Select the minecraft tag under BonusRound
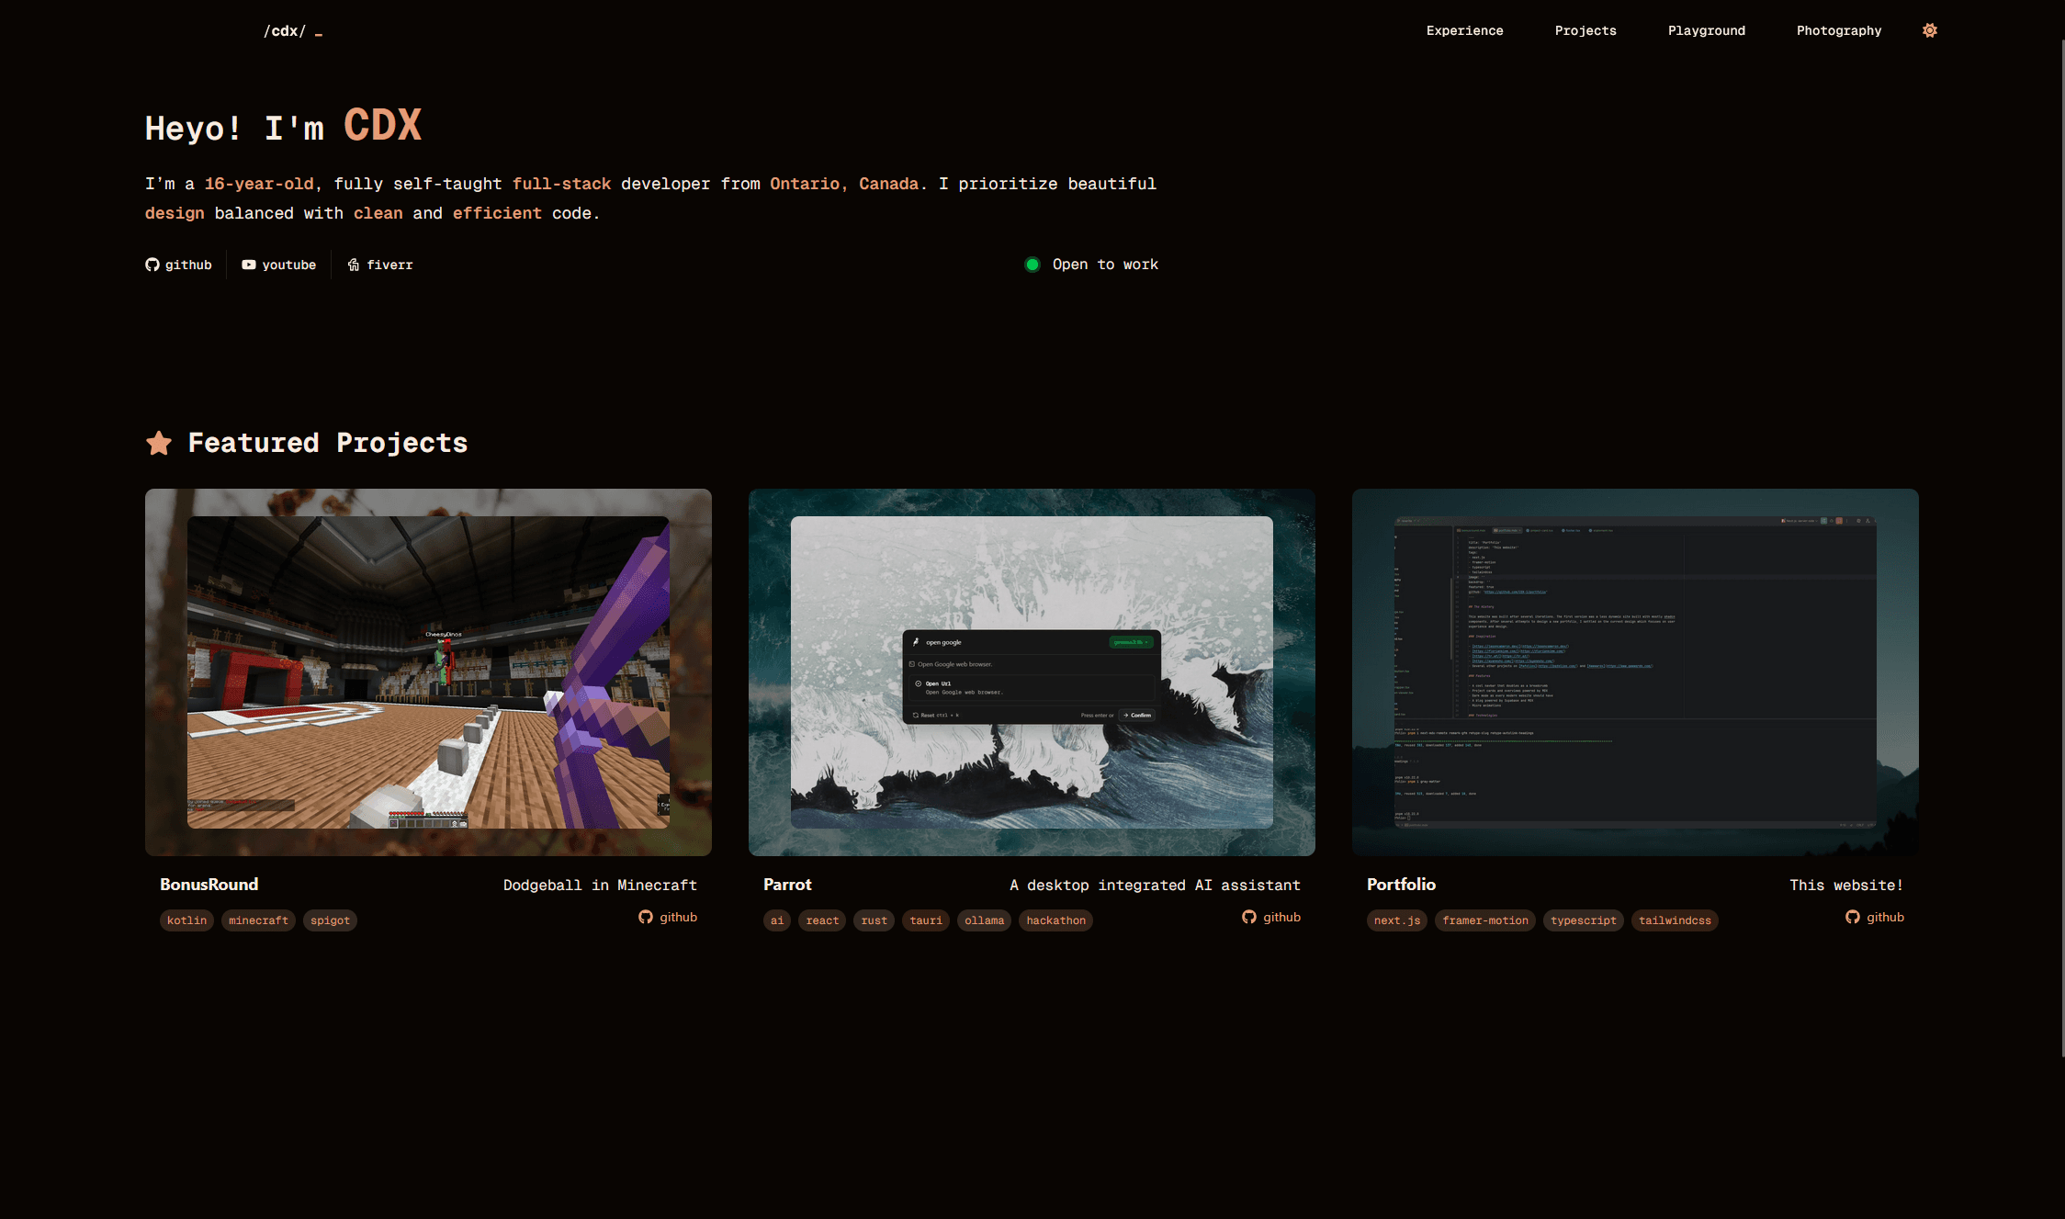This screenshot has width=2065, height=1219. [258, 920]
